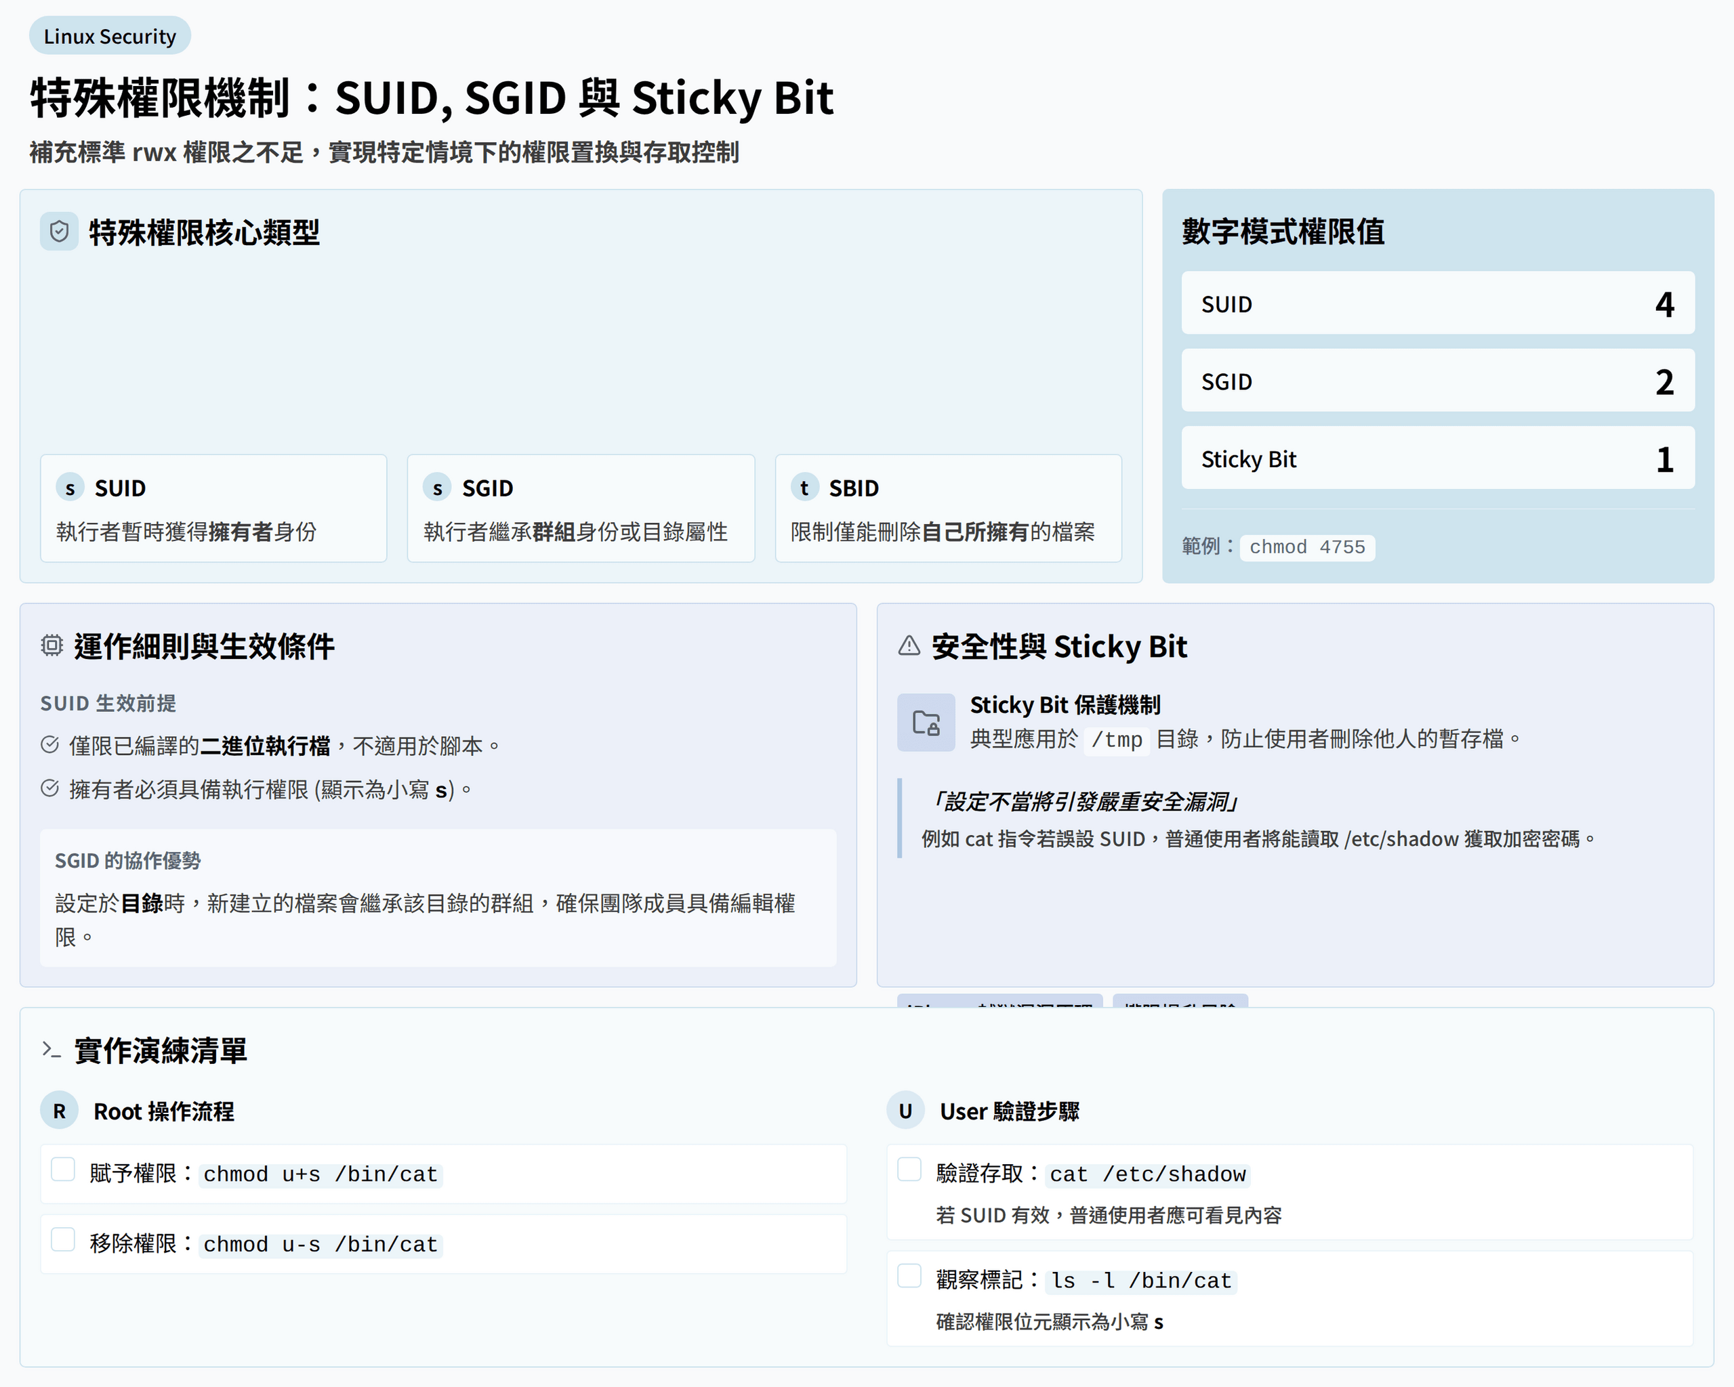Click the round U badge for User 驗證步驟
This screenshot has width=1734, height=1387.
pos(905,1111)
